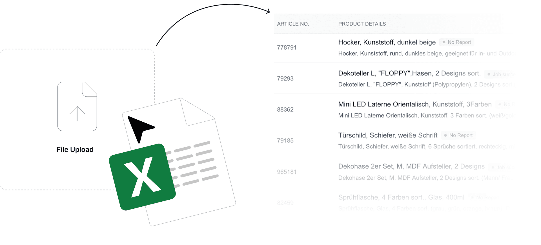Open Mini LED Laterne Orientalisch, 3Farben title
541x245 pixels.
point(415,104)
